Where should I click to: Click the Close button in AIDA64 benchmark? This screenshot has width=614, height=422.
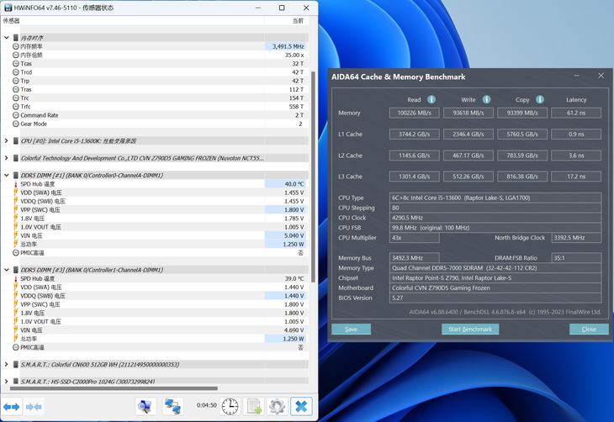coord(589,330)
